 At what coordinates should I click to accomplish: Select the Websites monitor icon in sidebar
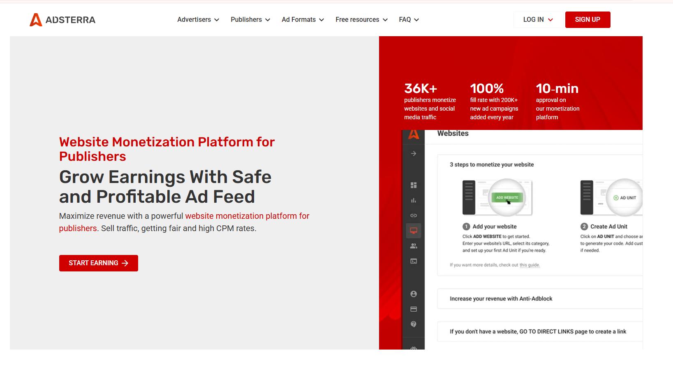[414, 231]
